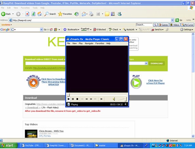
Task: Click the Google toolbar search box
Action: pos(27,30)
